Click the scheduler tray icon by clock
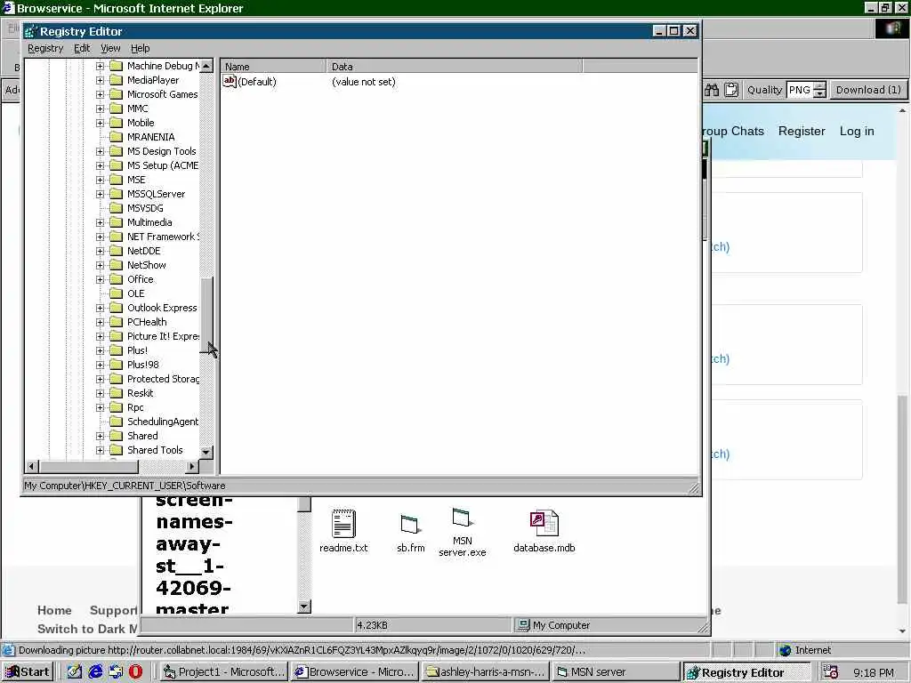Viewport: 911px width, 683px height. click(831, 672)
